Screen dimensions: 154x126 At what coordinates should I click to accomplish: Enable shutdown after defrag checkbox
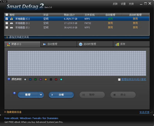[x=119, y=79]
